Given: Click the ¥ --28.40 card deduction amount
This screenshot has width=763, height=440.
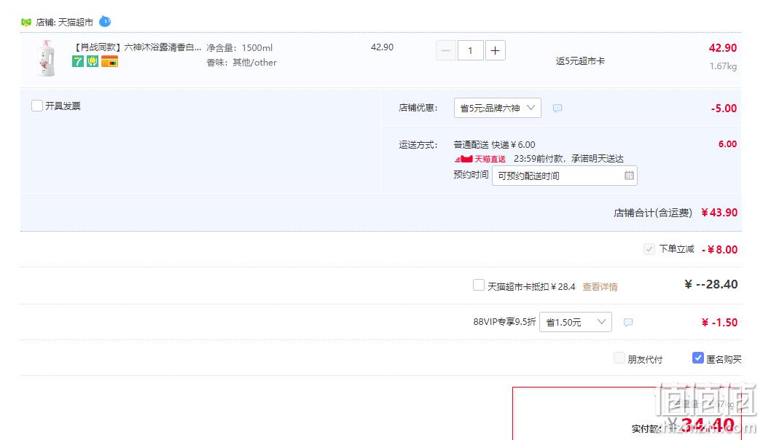Looking at the screenshot, I should pyautogui.click(x=711, y=284).
